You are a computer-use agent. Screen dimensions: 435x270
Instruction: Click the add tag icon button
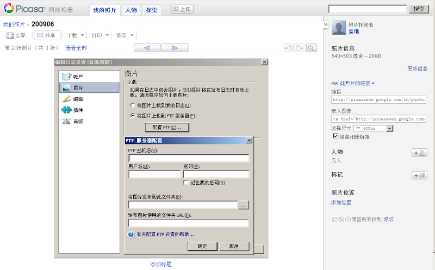coord(419,175)
